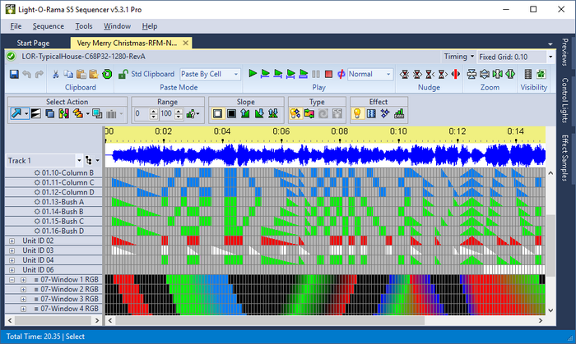This screenshot has height=344, width=576.
Task: Toggle the Std Clipboard lock
Action: coord(123,74)
